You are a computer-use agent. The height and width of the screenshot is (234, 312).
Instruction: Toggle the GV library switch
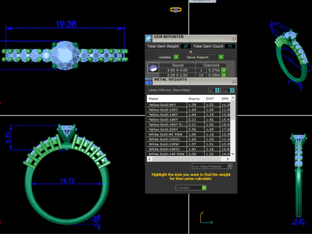pos(214,90)
